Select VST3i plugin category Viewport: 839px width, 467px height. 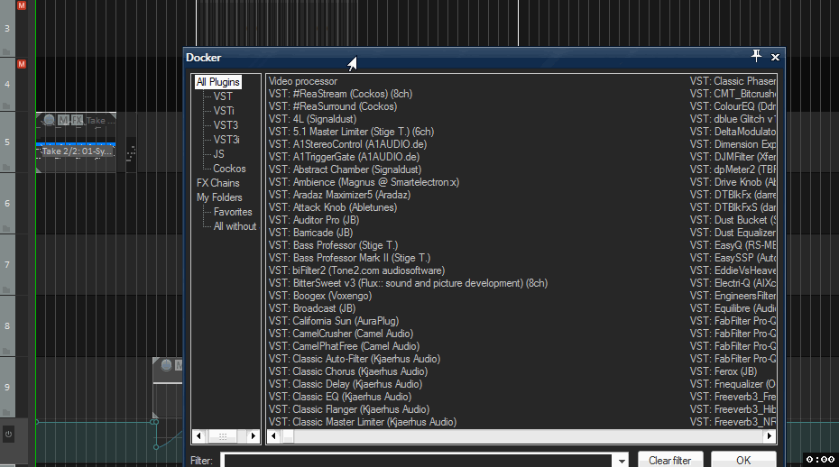coord(226,140)
